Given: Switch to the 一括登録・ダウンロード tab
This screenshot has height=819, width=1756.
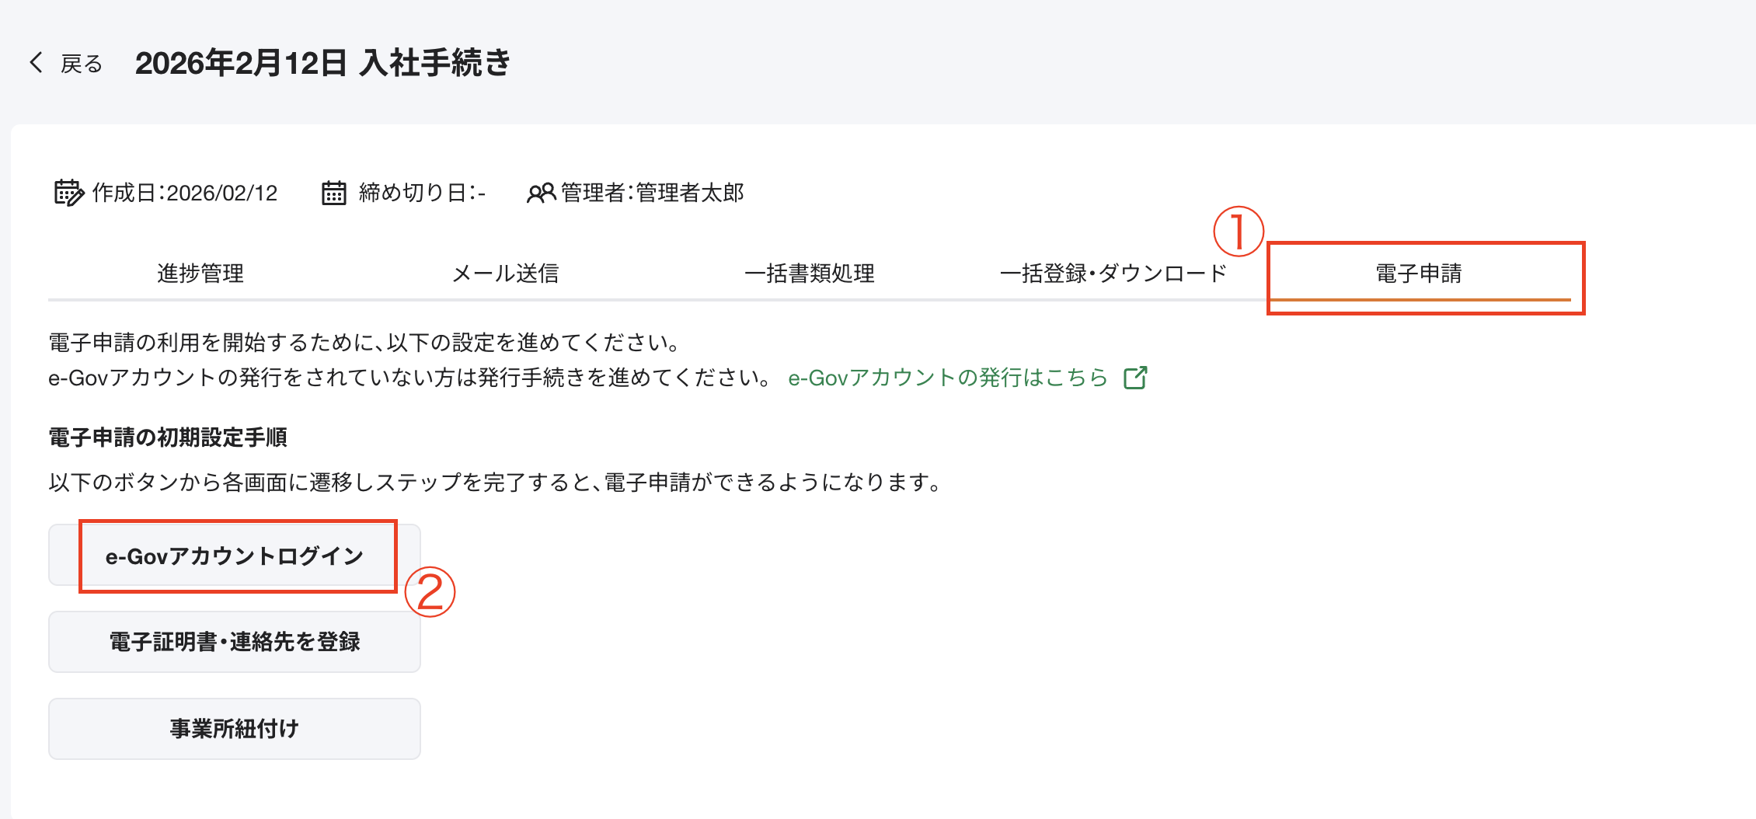Looking at the screenshot, I should pyautogui.click(x=1113, y=273).
